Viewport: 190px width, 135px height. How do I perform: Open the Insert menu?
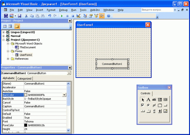[40, 10]
